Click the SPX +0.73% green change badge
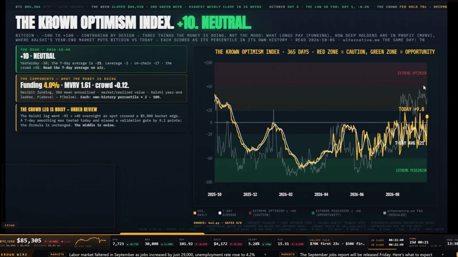Viewport: 458px width, 257px height. click(x=132, y=244)
